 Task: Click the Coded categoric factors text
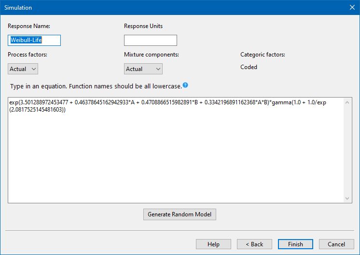tap(249, 67)
